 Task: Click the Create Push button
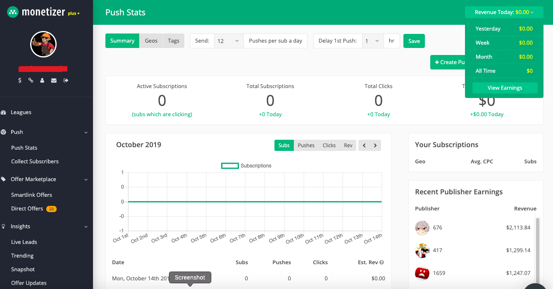(x=448, y=62)
